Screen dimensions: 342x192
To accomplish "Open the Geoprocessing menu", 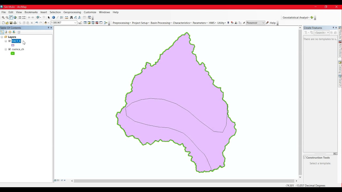I will pyautogui.click(x=72, y=12).
